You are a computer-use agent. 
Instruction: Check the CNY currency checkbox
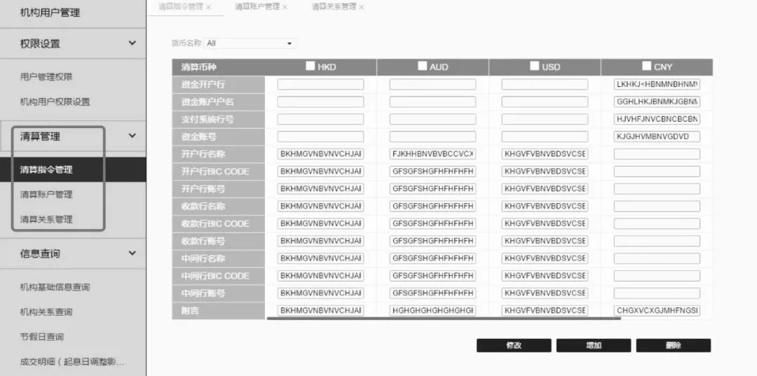[646, 66]
